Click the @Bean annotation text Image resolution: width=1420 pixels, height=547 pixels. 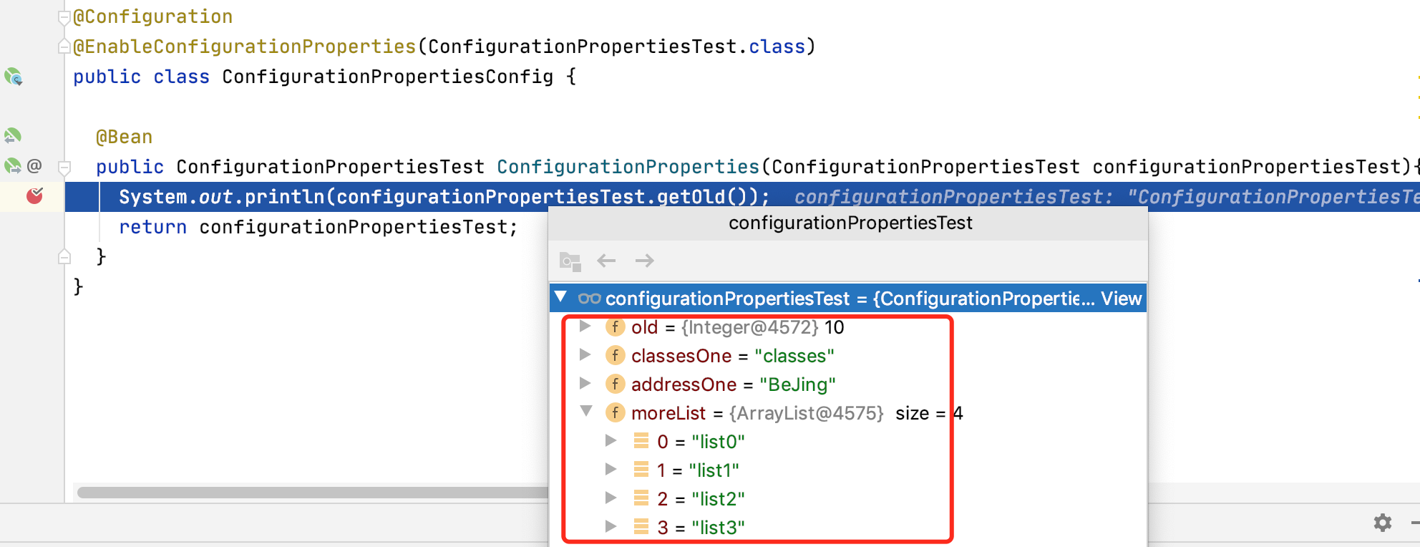click(125, 137)
